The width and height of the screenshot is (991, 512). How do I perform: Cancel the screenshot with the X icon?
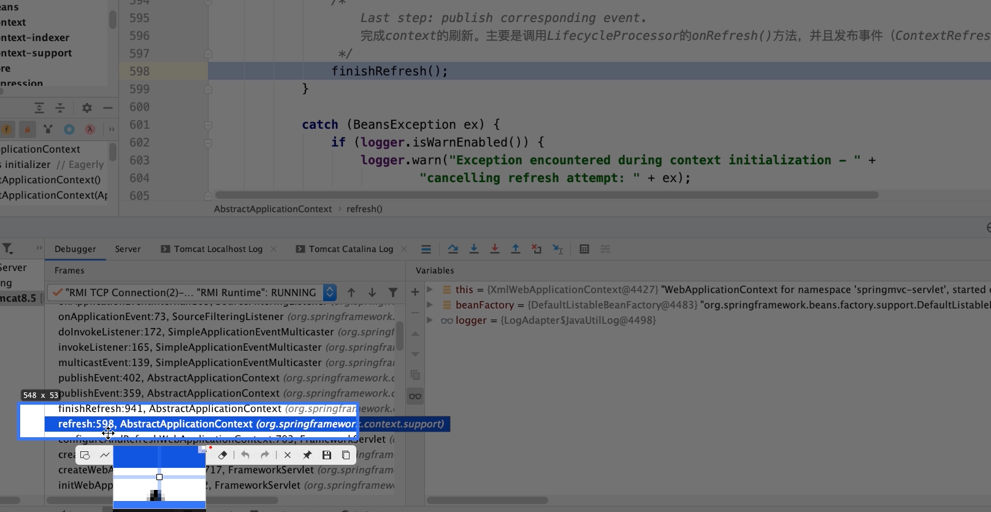coord(288,455)
